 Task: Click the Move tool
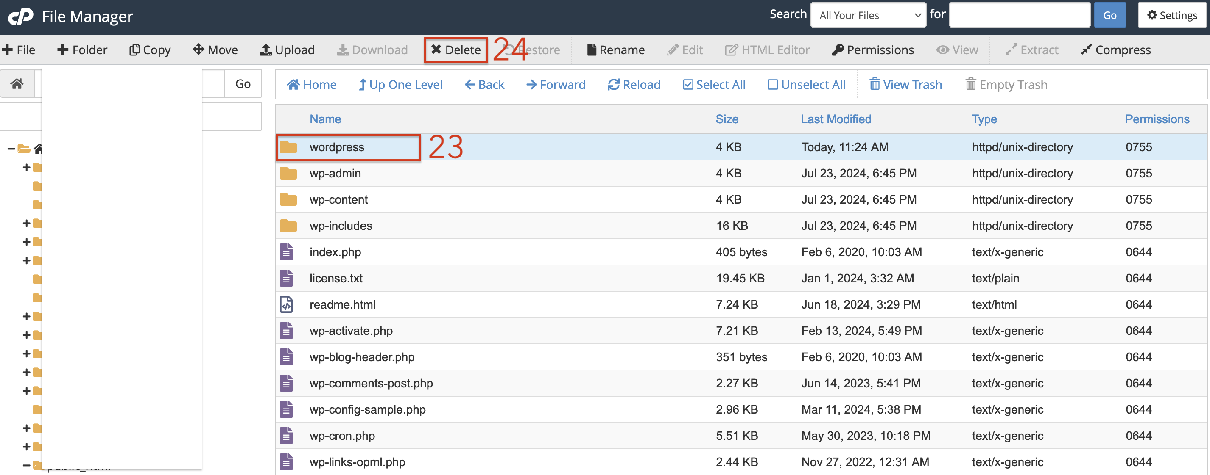coord(215,50)
